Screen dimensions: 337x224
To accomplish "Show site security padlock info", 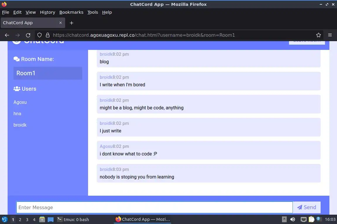I will 48,35.
